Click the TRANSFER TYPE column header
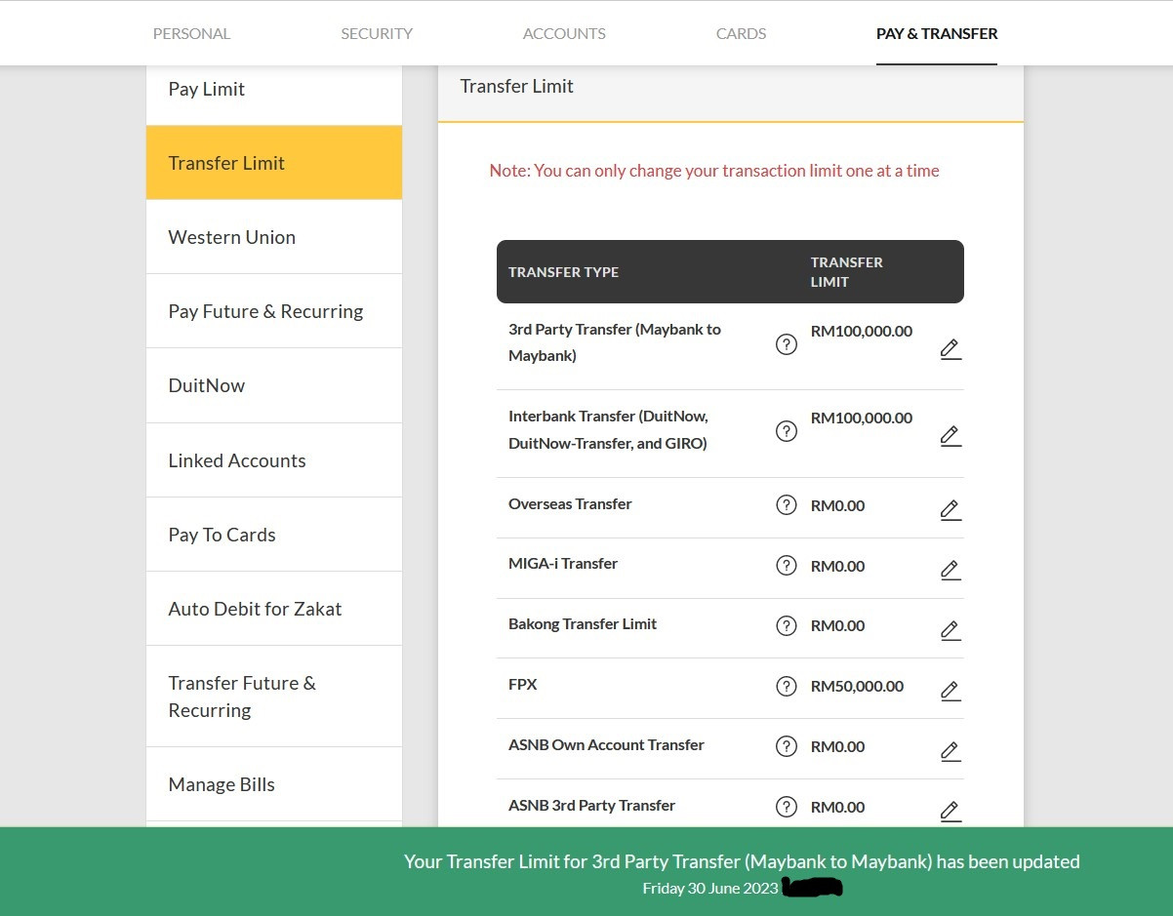Screen dimensions: 1173x916 pyautogui.click(x=563, y=272)
